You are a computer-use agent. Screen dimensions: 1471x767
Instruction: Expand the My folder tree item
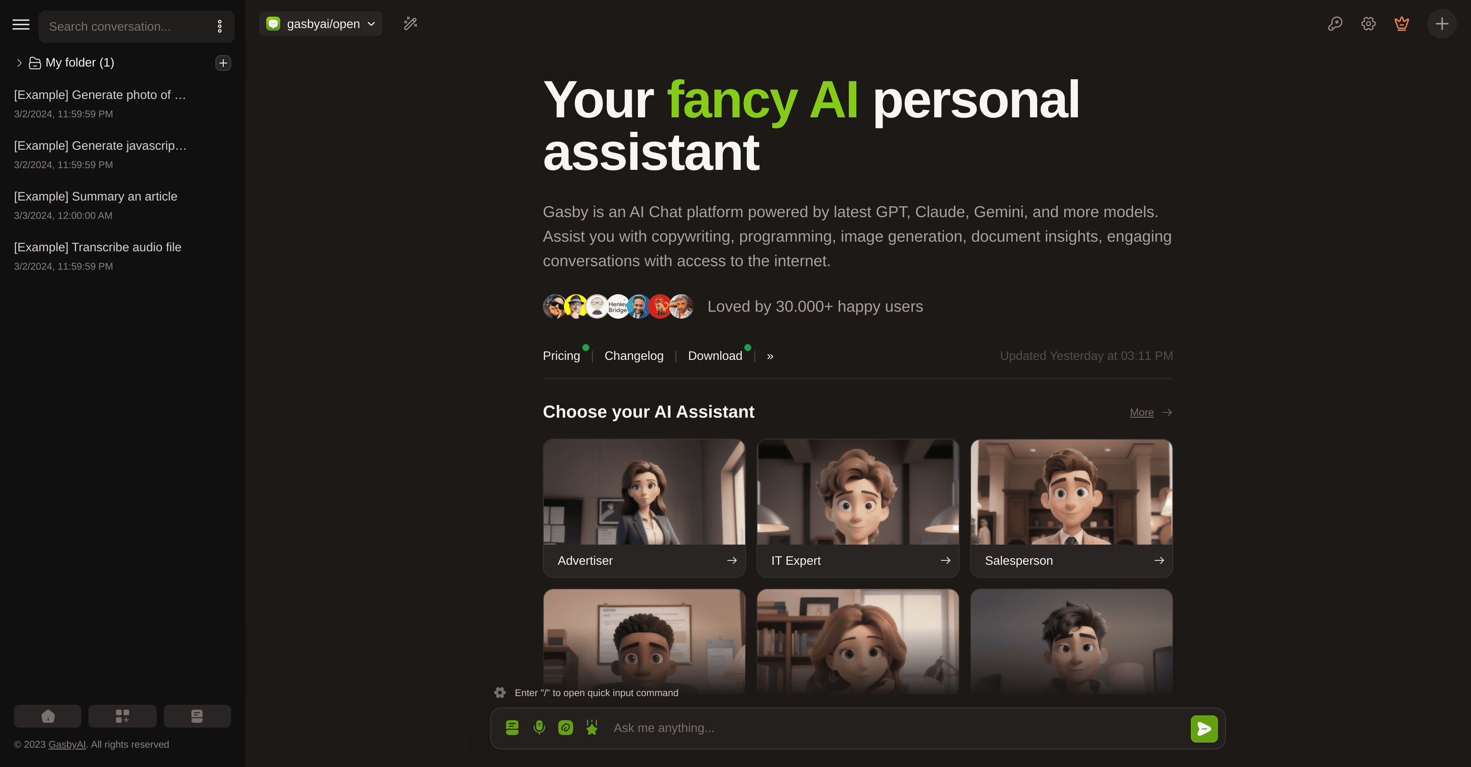click(19, 63)
